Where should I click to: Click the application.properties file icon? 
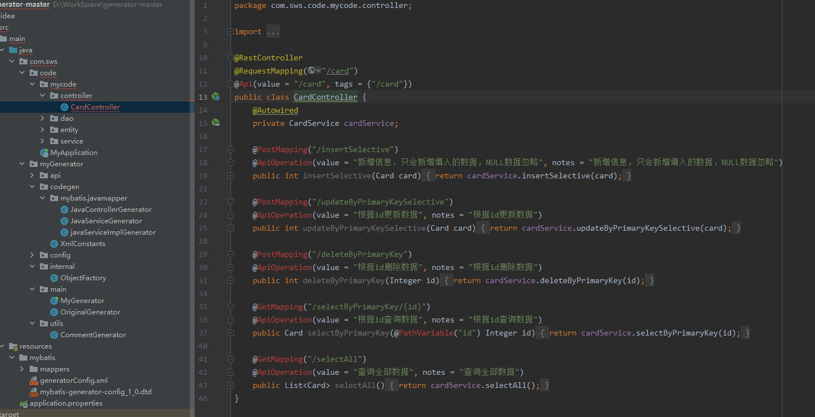click(x=23, y=403)
